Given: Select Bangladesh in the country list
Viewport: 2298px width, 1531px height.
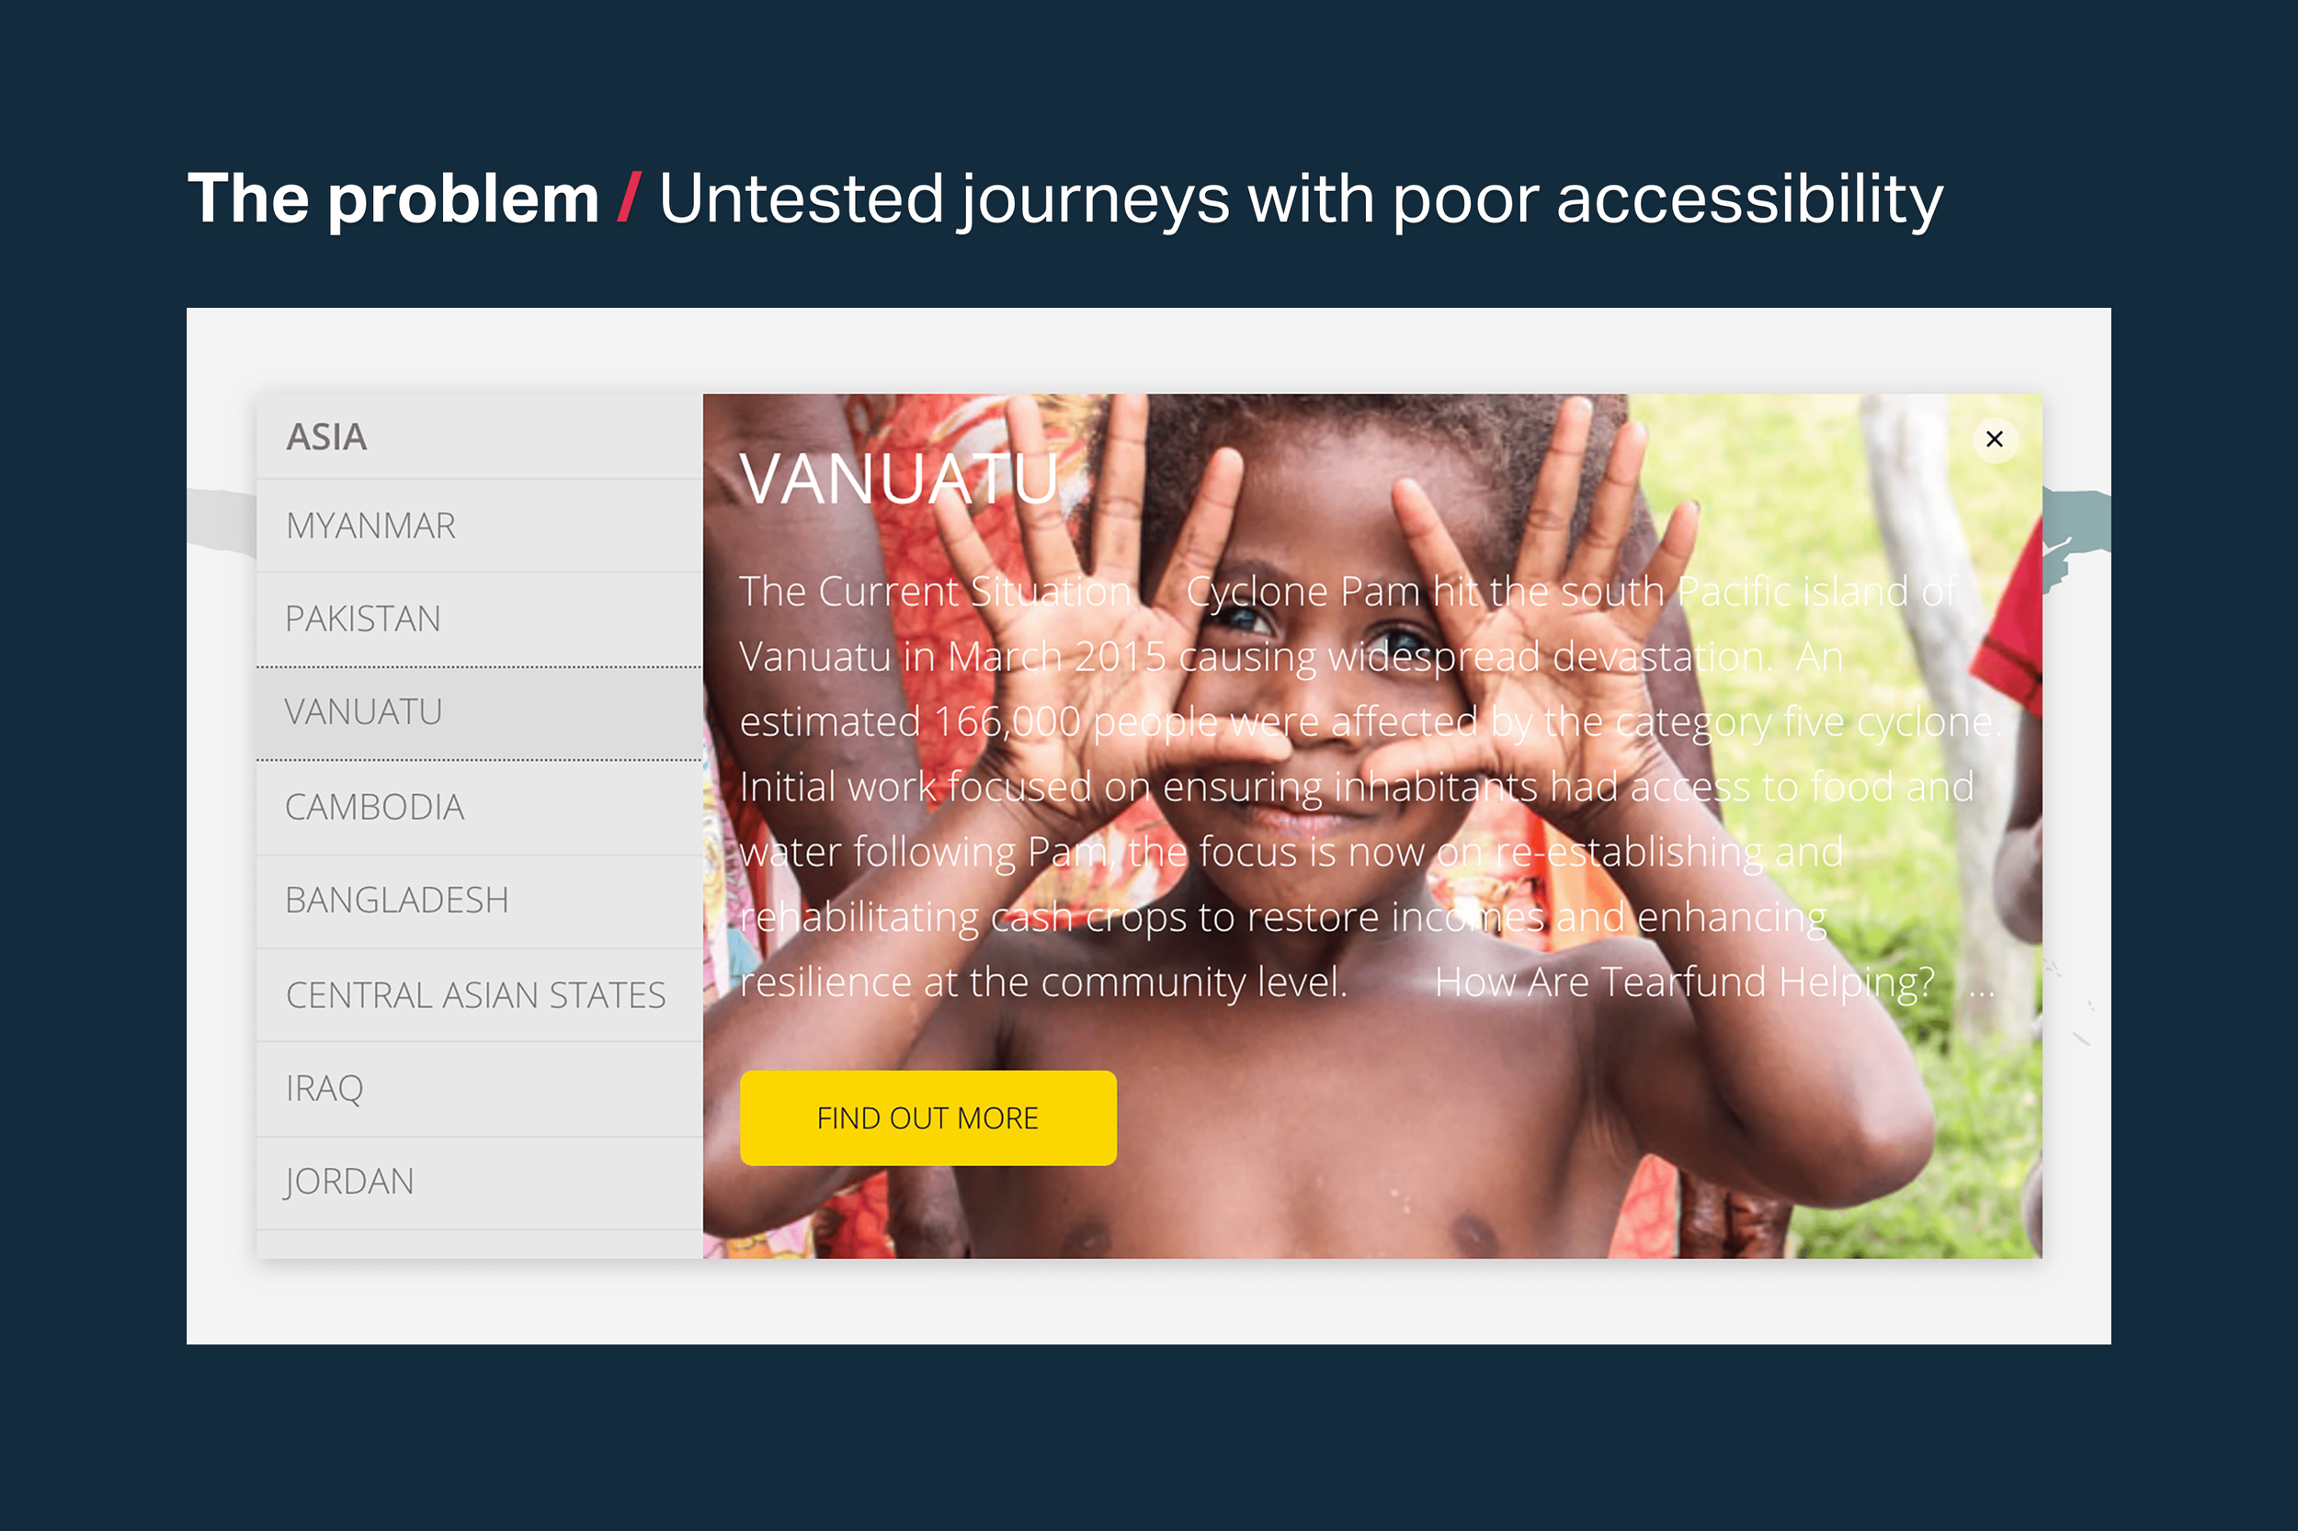Looking at the screenshot, I should point(480,901).
